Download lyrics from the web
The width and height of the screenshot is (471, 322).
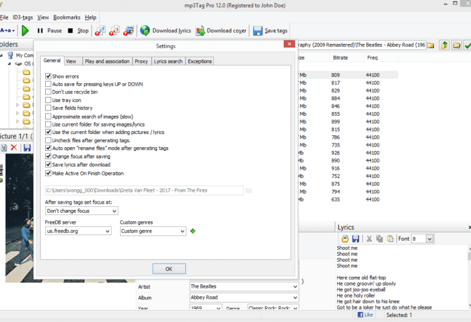point(166,31)
